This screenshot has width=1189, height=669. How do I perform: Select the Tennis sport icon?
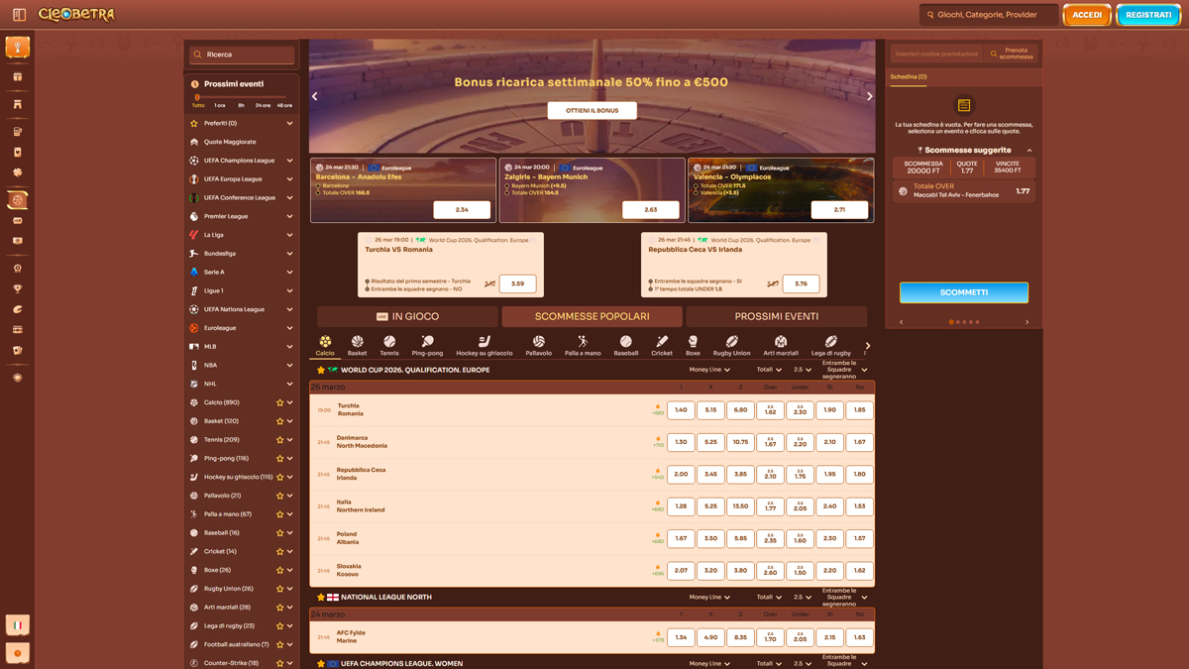pos(389,342)
